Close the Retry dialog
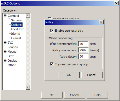Screen dimensions: 120x101 click(x=101, y=22)
